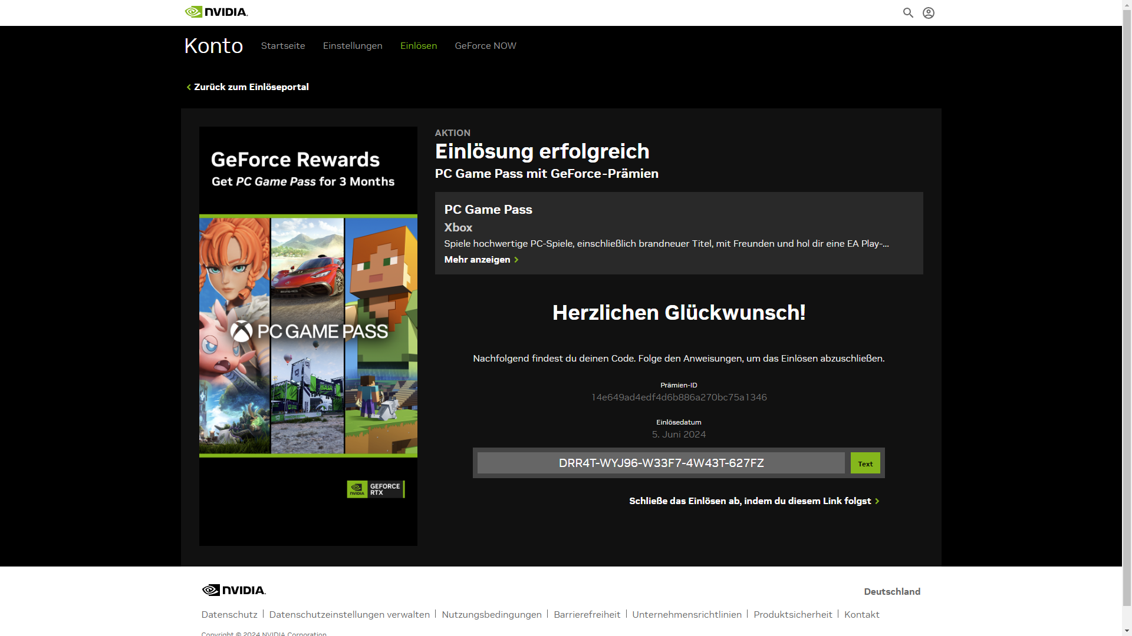Screen dimensions: 1132x636
Task: Click the Xbox subtitle text
Action: 458,227
